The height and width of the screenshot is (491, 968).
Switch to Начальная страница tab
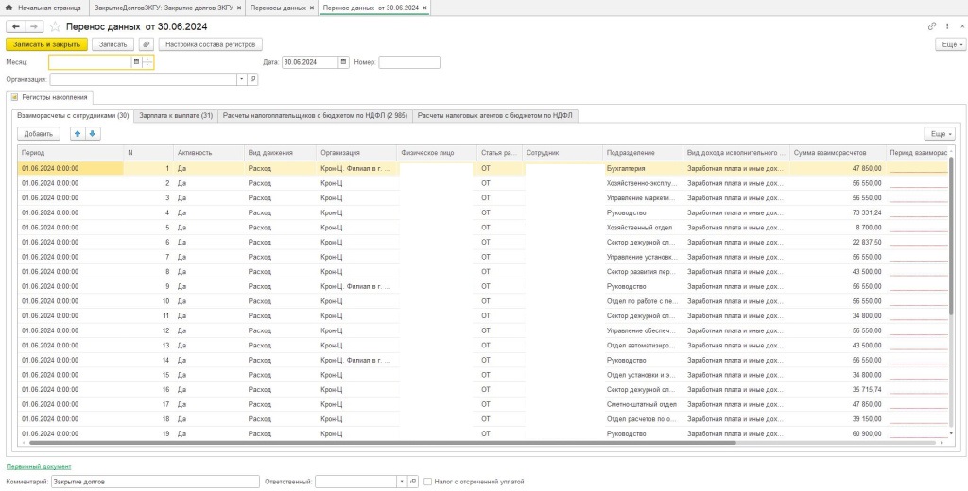(x=43, y=8)
